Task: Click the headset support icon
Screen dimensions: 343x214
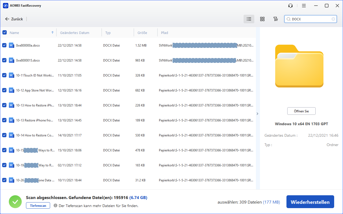Action: [x=290, y=6]
